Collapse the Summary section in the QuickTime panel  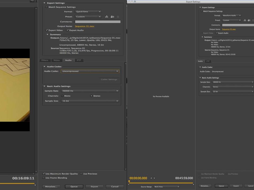pyautogui.click(x=47, y=34)
